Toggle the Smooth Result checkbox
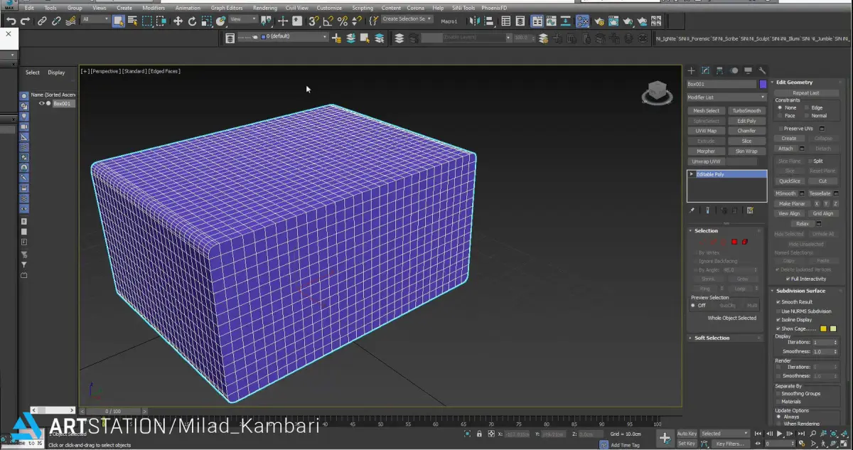Image resolution: width=853 pixels, height=450 pixels. click(778, 301)
